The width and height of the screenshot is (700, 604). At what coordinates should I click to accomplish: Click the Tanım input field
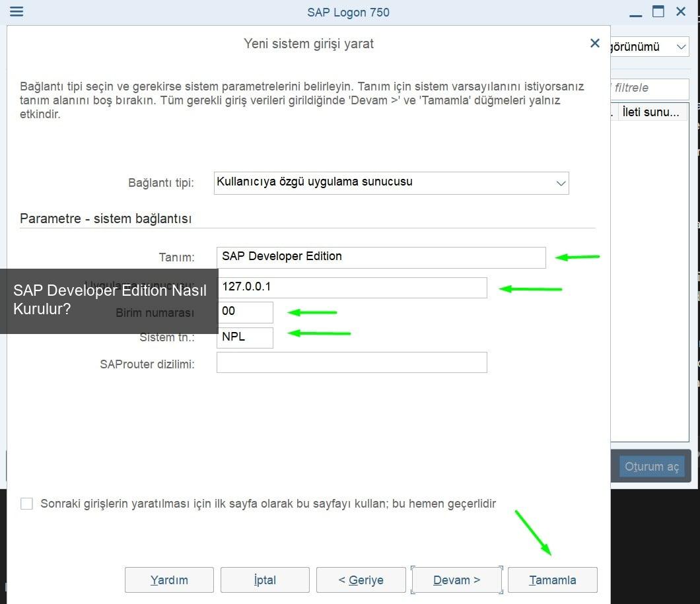click(x=380, y=257)
